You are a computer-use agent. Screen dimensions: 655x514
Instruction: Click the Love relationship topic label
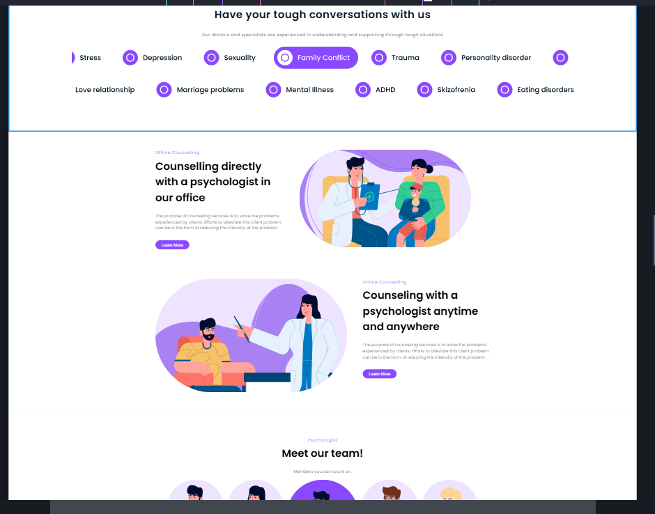[105, 90]
